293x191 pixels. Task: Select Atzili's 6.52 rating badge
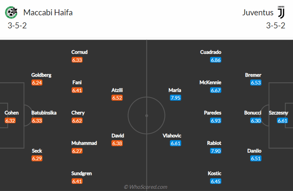click(x=117, y=98)
